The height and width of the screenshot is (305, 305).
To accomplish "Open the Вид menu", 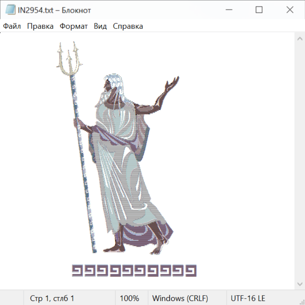I will (x=100, y=26).
